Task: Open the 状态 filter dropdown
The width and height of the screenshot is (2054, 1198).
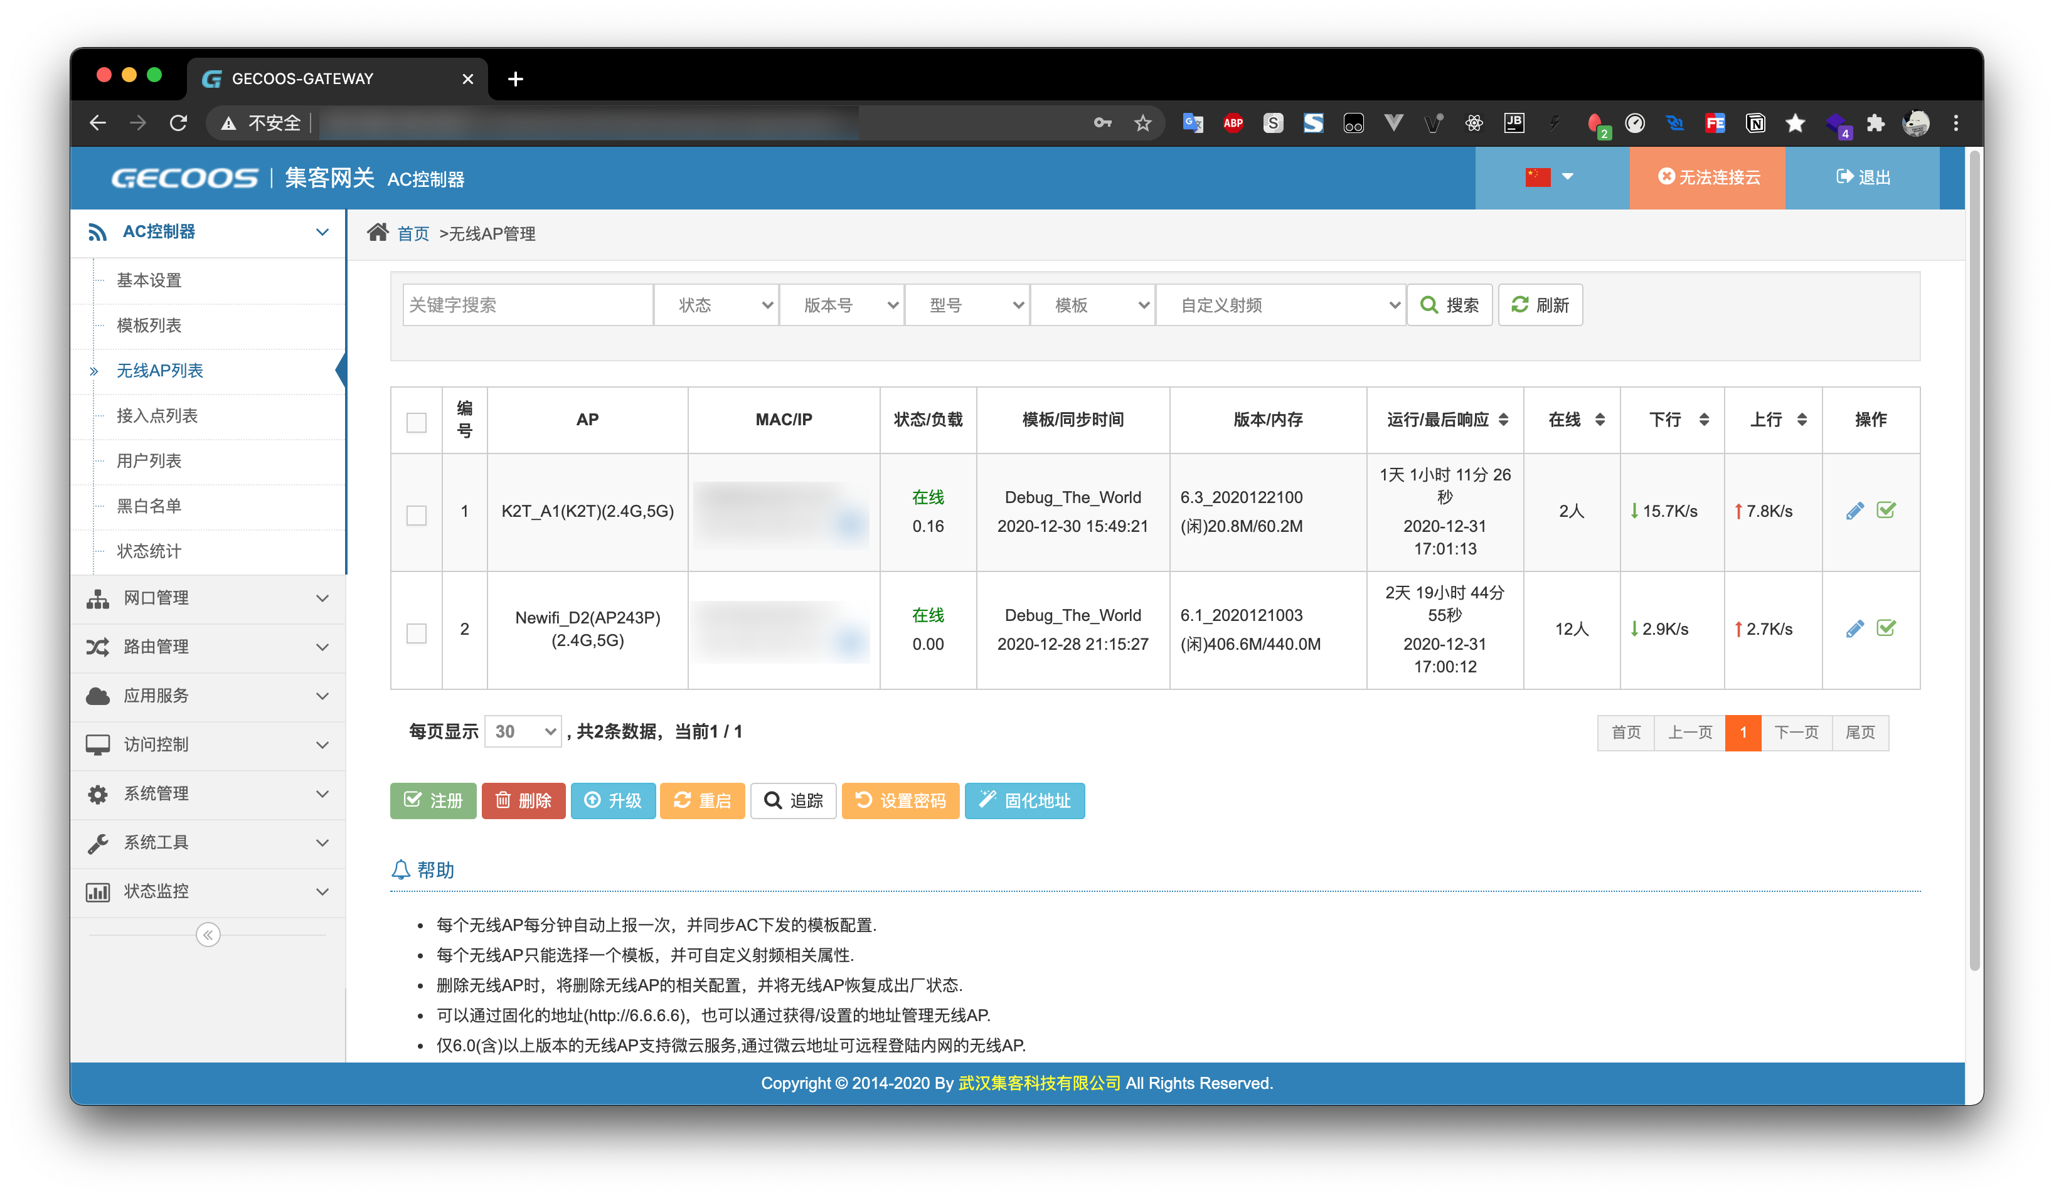Action: click(x=717, y=305)
